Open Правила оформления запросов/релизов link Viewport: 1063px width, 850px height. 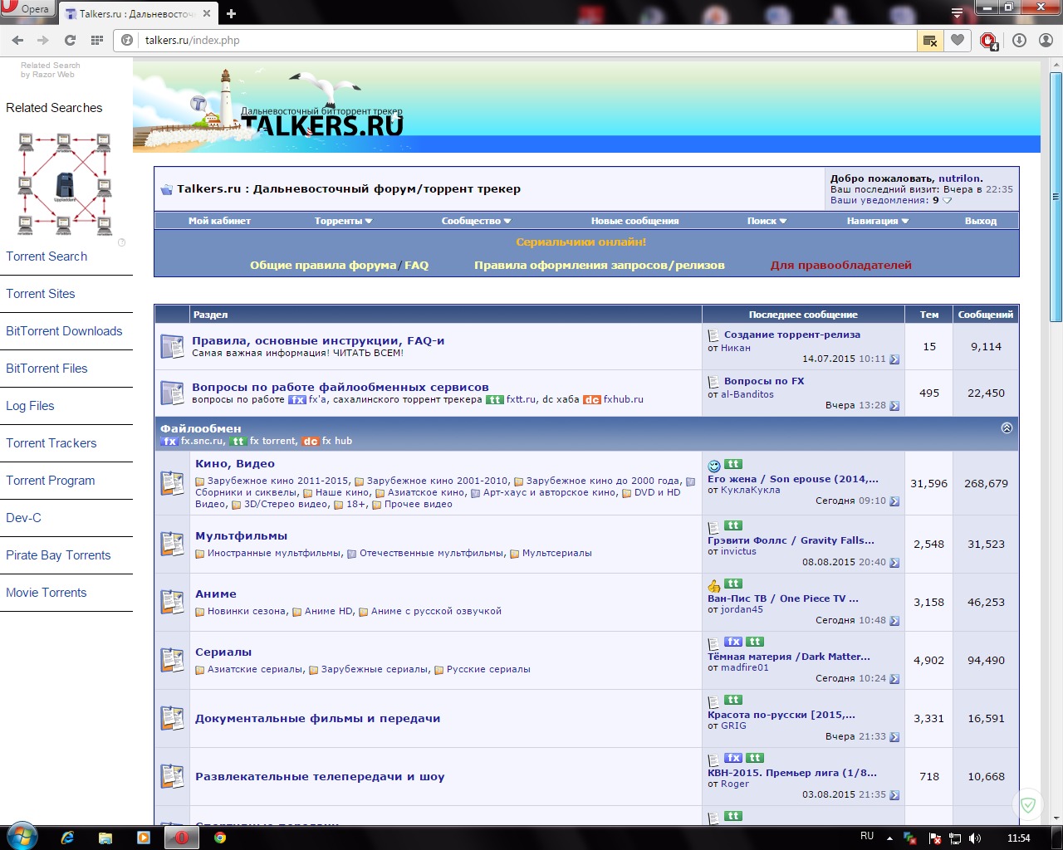click(x=599, y=266)
